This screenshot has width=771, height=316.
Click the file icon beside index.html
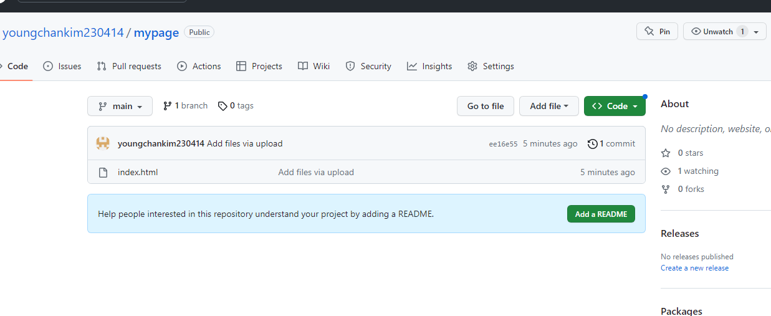103,172
